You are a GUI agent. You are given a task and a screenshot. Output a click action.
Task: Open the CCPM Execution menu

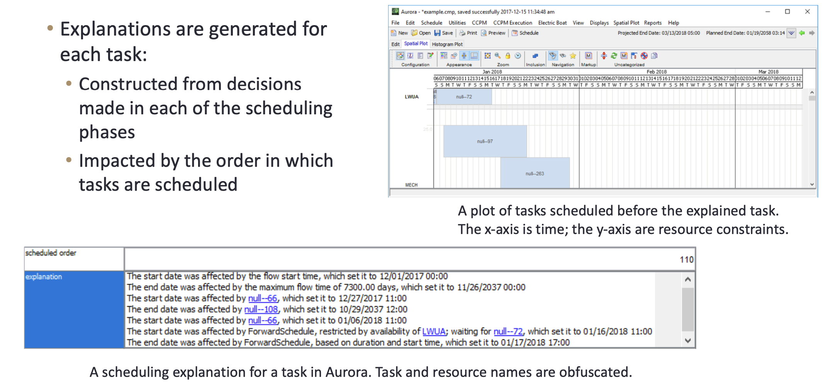[512, 23]
